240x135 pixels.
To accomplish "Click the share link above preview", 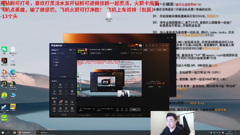I will 139,49.
